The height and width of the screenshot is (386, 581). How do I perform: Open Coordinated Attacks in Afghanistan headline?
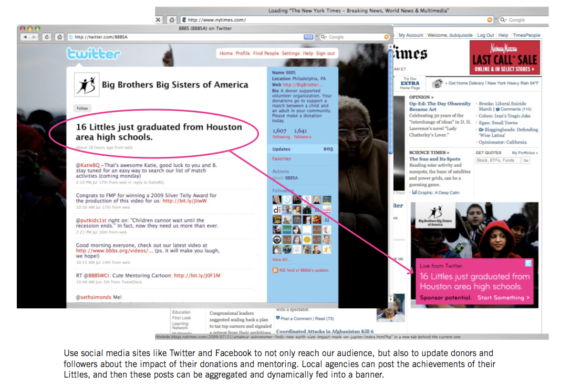[x=325, y=331]
